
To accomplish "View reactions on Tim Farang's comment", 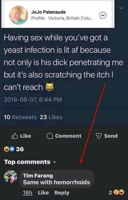I will click(116, 192).
